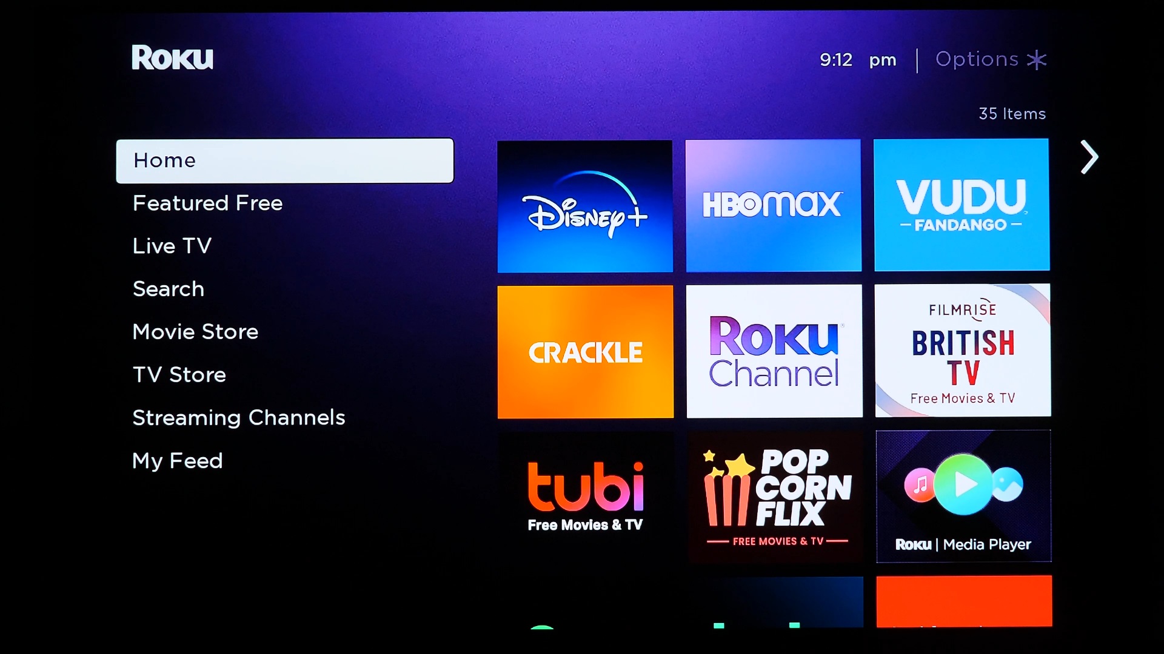Open Options settings menu
This screenshot has width=1164, height=654.
pos(991,59)
